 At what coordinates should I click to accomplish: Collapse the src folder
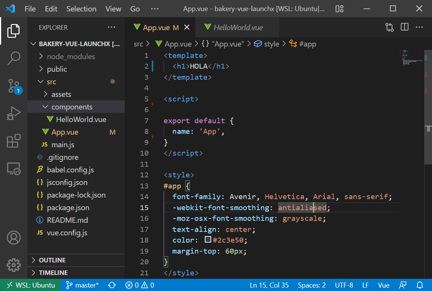tap(76, 82)
